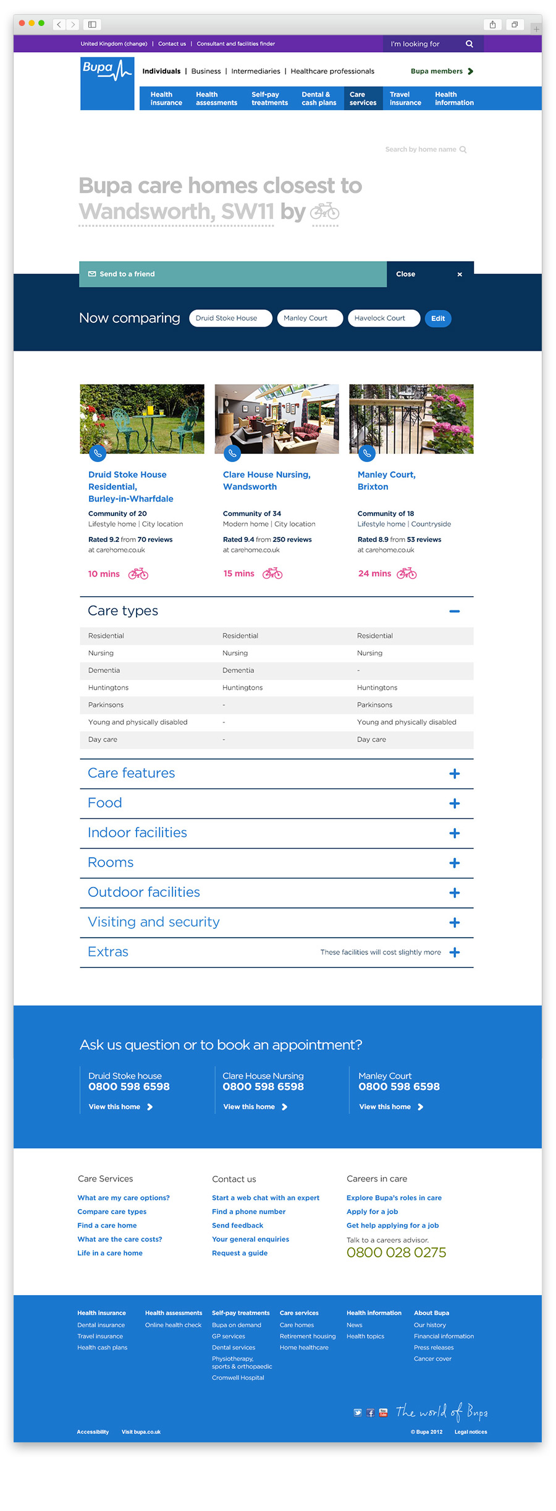Viewport: 556px width, 1511px height.
Task: Click the X icon next to Close
Action: click(460, 274)
